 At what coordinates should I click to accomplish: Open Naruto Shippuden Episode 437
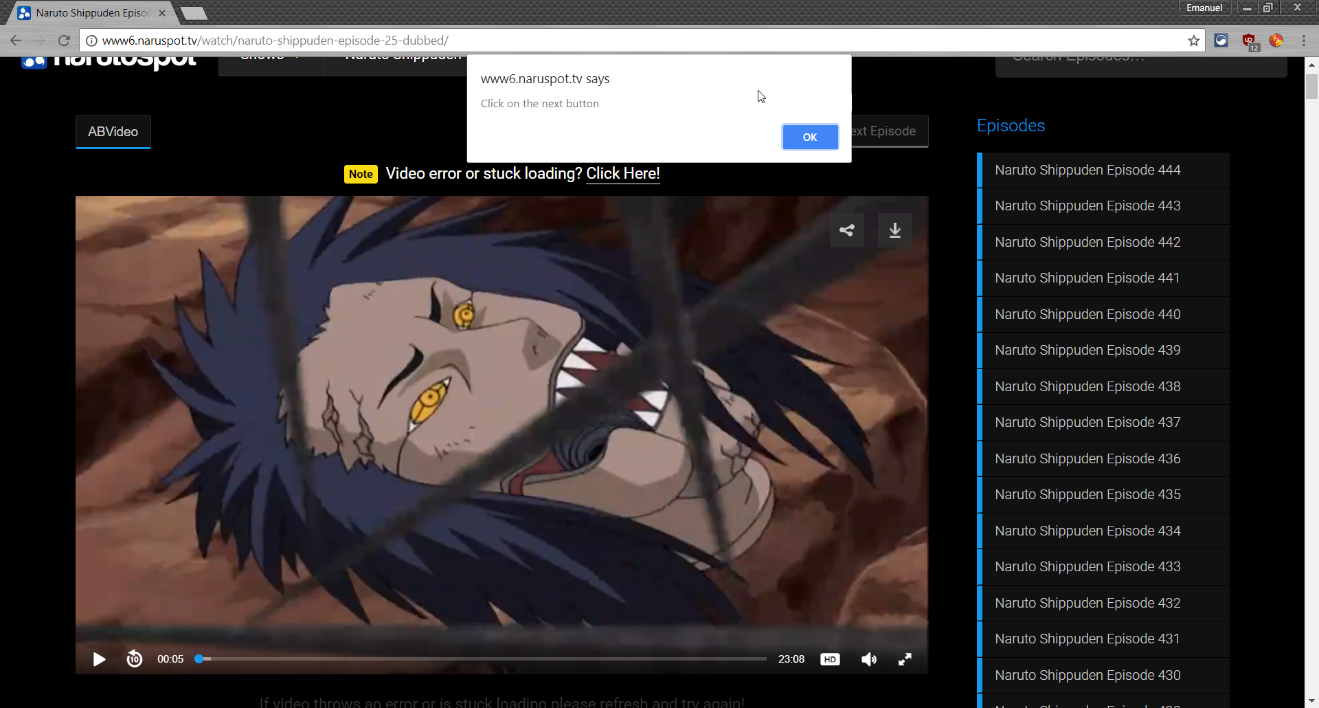pos(1103,422)
